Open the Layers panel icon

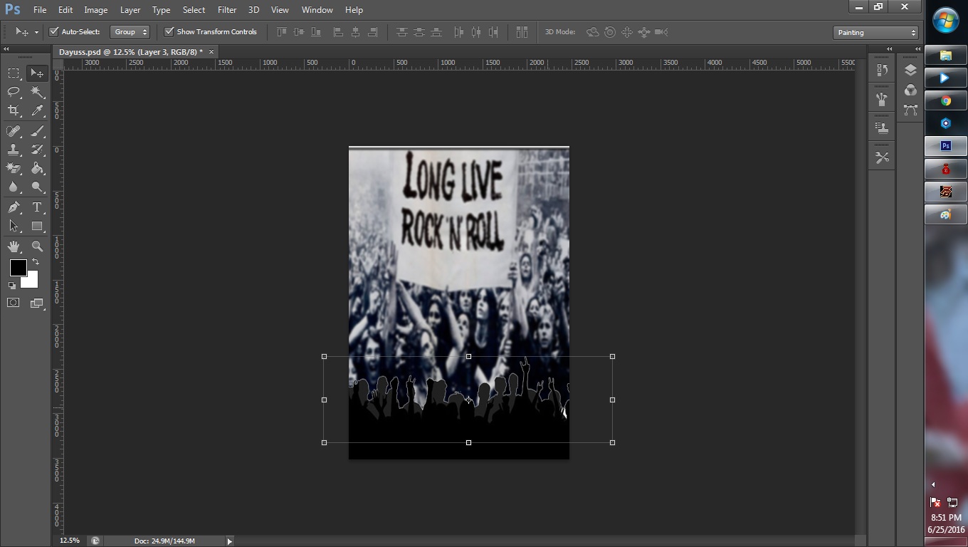pos(910,70)
